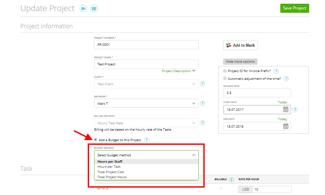Open help icon for Automatic adjustment of time
The width and height of the screenshot is (325, 195).
tap(286, 79)
